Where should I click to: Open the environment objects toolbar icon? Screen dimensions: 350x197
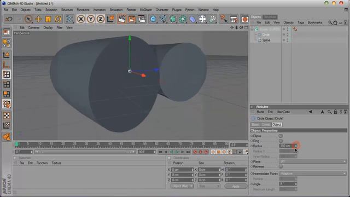click(202, 19)
